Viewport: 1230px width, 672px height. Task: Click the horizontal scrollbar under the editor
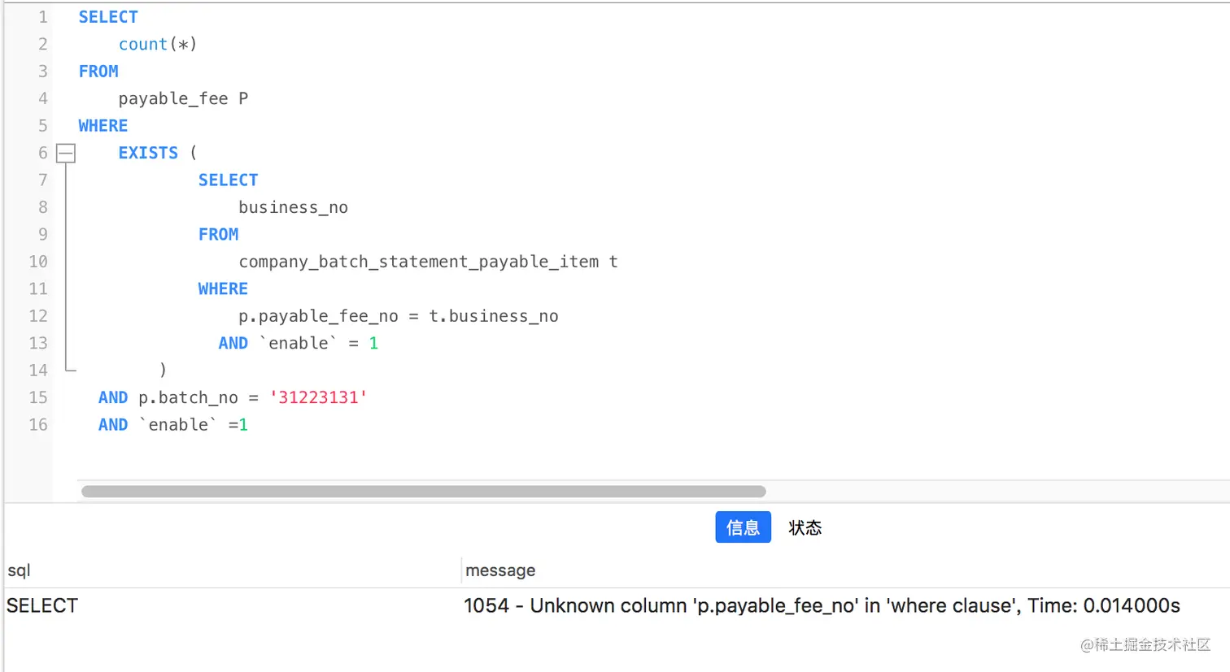[423, 492]
